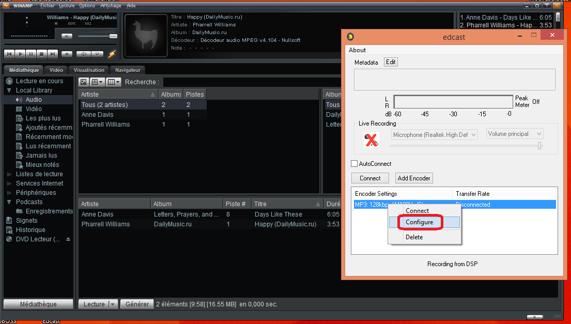Viewport: 571px width, 324px height.
Task: Open the third toolbar columns-view dropdown
Action: [113, 82]
